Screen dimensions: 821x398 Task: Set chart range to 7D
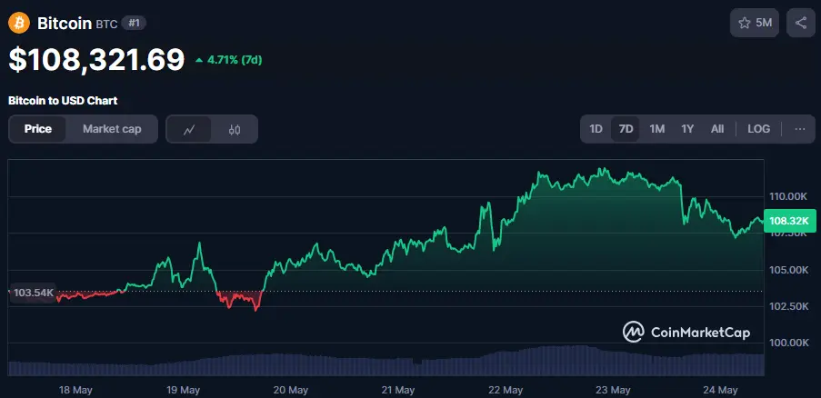[626, 129]
